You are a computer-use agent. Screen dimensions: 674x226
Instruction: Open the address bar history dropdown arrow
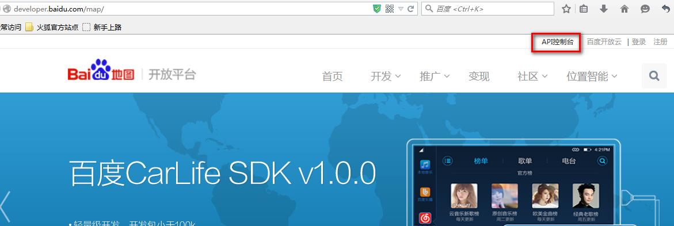point(401,9)
